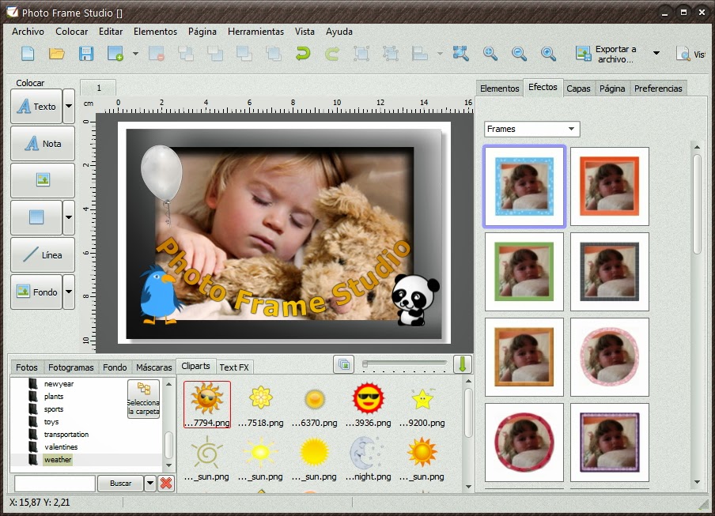Select the weather folder in the list
This screenshot has width=715, height=516.
[58, 459]
